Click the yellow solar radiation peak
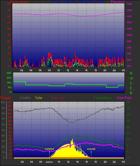The height and width of the screenshot is (166, 140). pyautogui.click(x=72, y=139)
